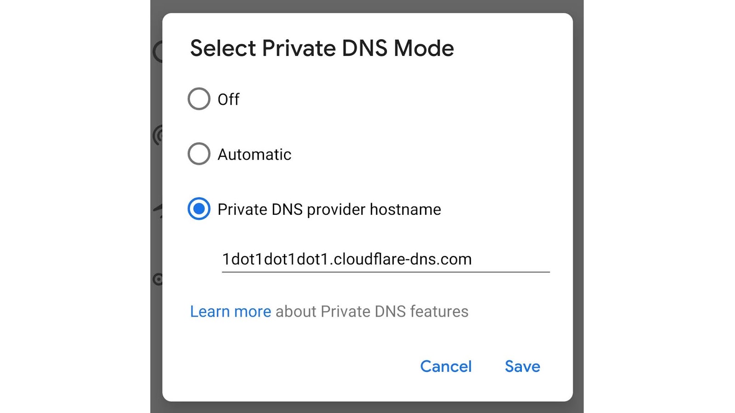735x413 pixels.
Task: Click the "Private DNS provider hostname" label text
Action: click(x=329, y=209)
